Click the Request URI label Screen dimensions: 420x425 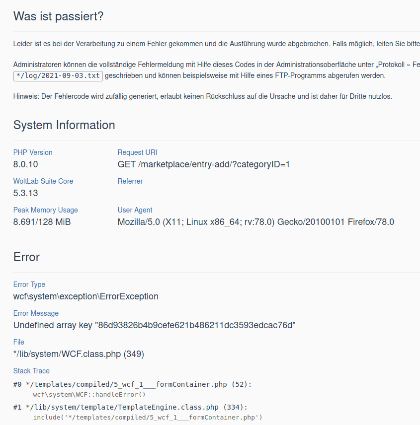137,152
